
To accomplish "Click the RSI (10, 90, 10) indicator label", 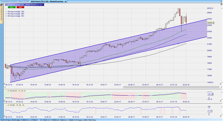I will point(15,105).
